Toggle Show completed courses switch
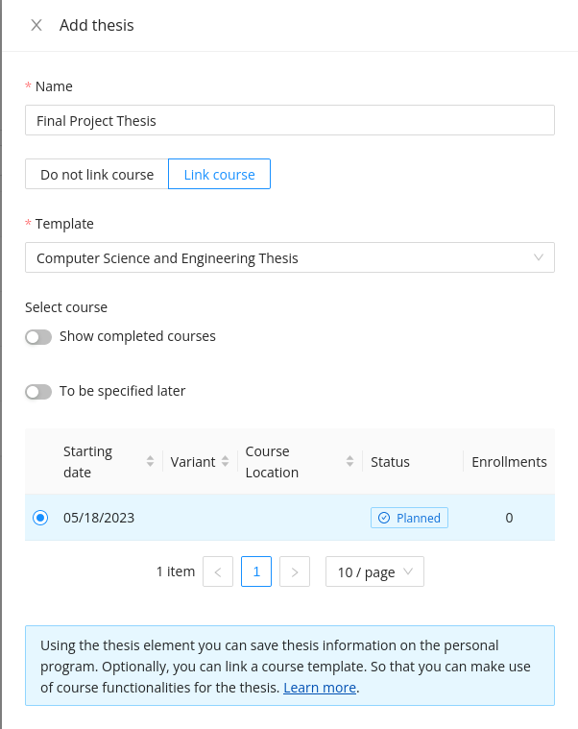This screenshot has width=578, height=729. point(38,337)
